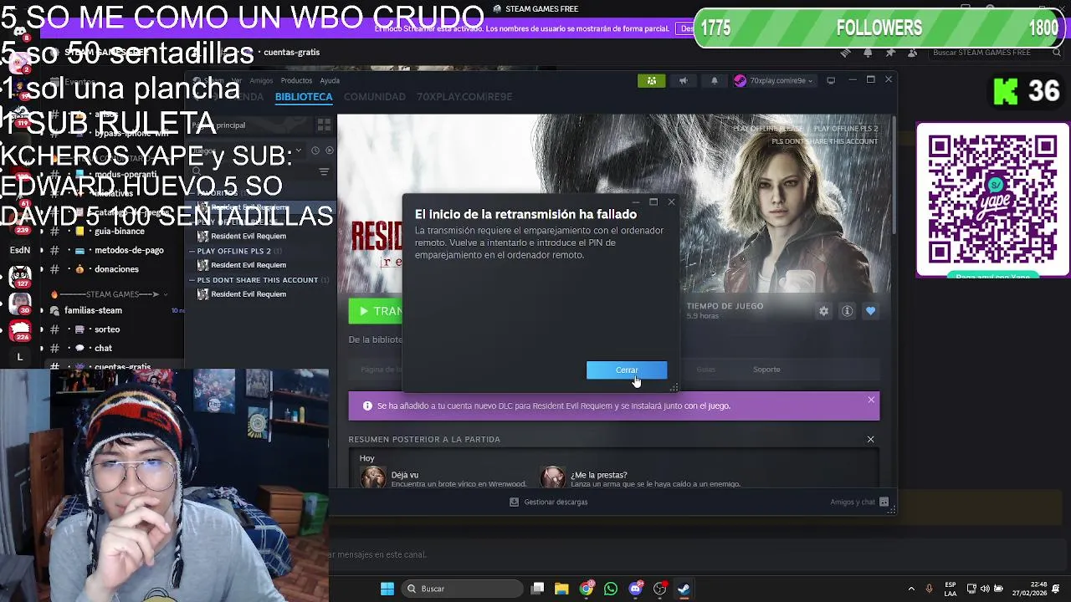Image resolution: width=1071 pixels, height=602 pixels.
Task: Collapse the PLS DONT SHARE THIS ACCOUNT collection
Action: 192,280
